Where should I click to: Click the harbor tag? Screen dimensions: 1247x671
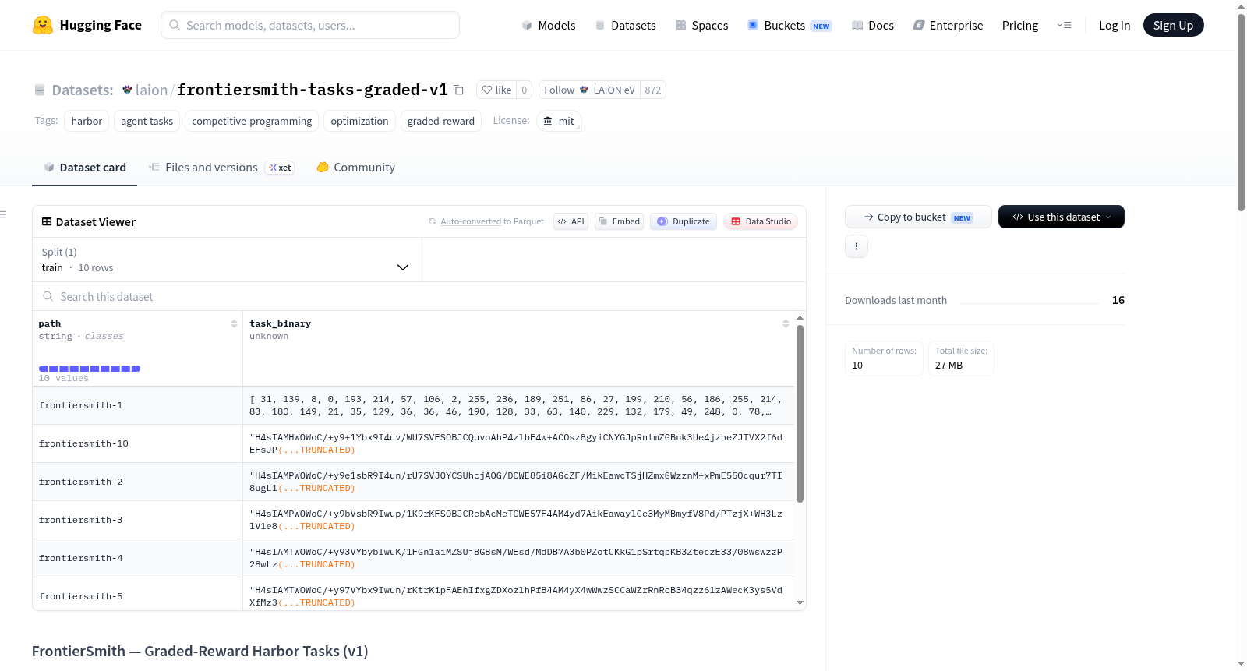[87, 121]
